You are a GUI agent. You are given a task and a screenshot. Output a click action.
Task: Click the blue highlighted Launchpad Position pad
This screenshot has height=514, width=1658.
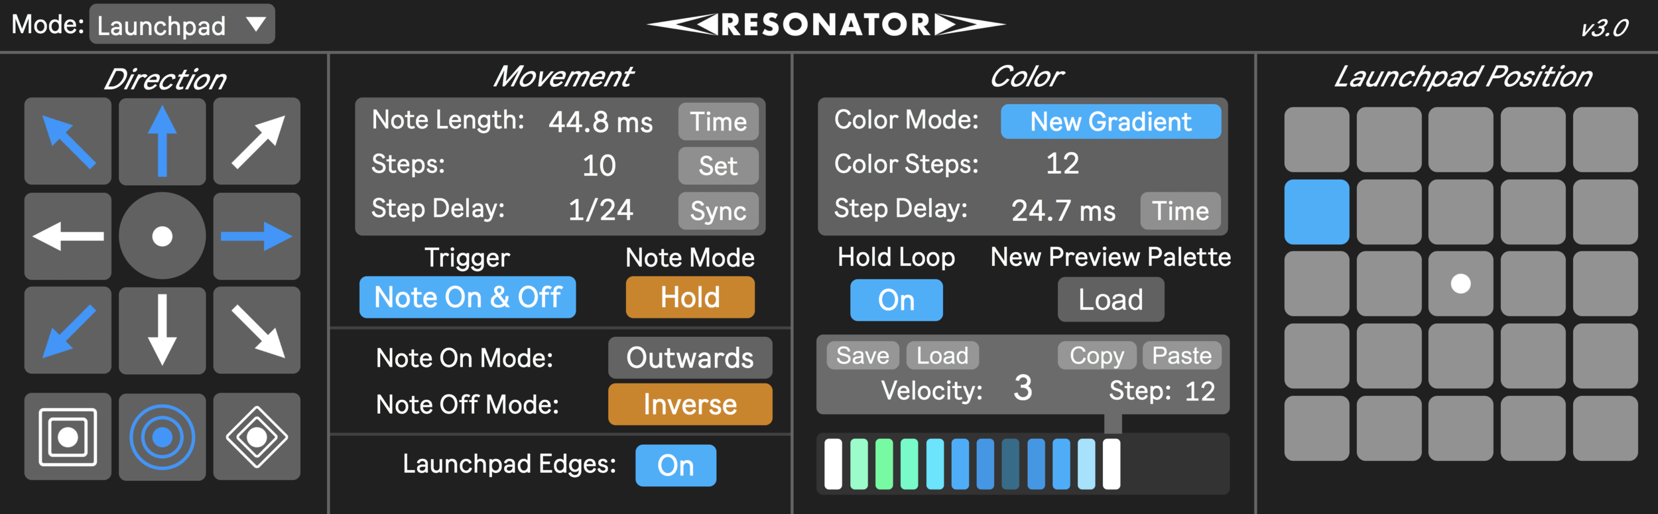pos(1316,212)
